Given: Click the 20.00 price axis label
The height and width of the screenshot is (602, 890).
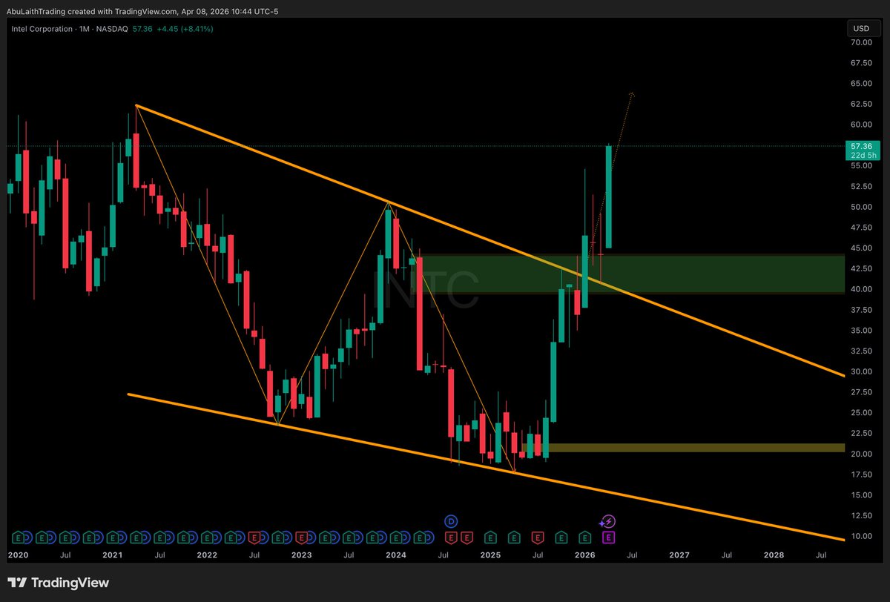Looking at the screenshot, I should coord(861,454).
